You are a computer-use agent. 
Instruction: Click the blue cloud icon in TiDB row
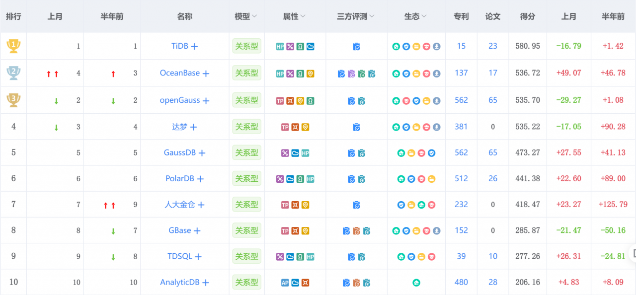coord(311,47)
